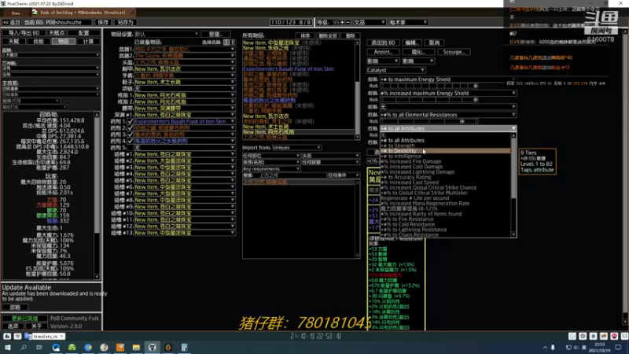
Task: Select 'Experimenters Basalt Flask of Iron Skin' in list
Action: 288,69
